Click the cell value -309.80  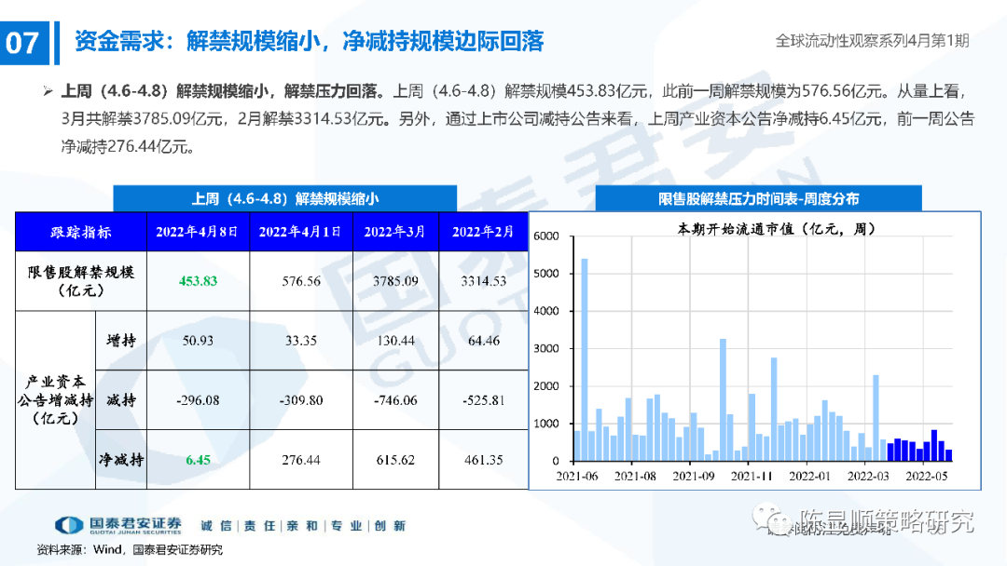(300, 400)
